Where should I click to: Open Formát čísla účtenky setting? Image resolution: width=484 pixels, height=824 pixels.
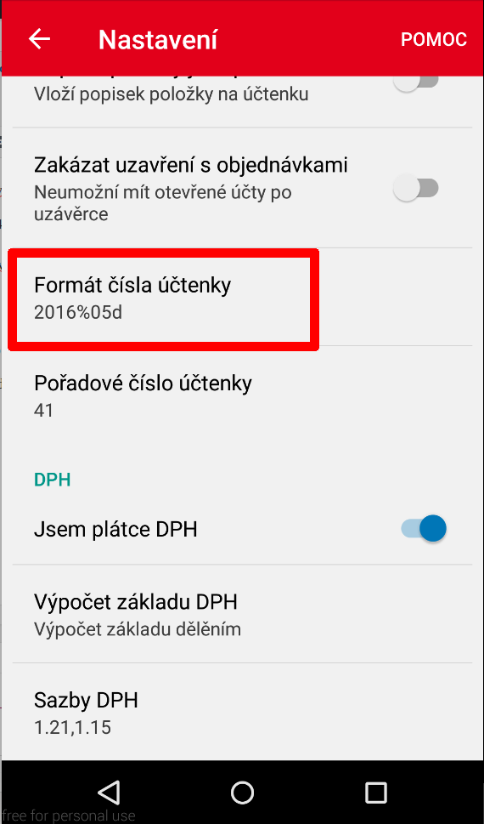click(242, 298)
